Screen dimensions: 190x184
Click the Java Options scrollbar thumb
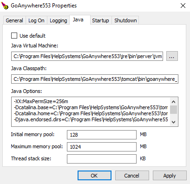pos(173,110)
